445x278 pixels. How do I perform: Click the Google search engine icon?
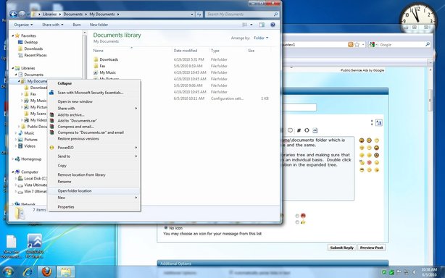tap(372, 44)
